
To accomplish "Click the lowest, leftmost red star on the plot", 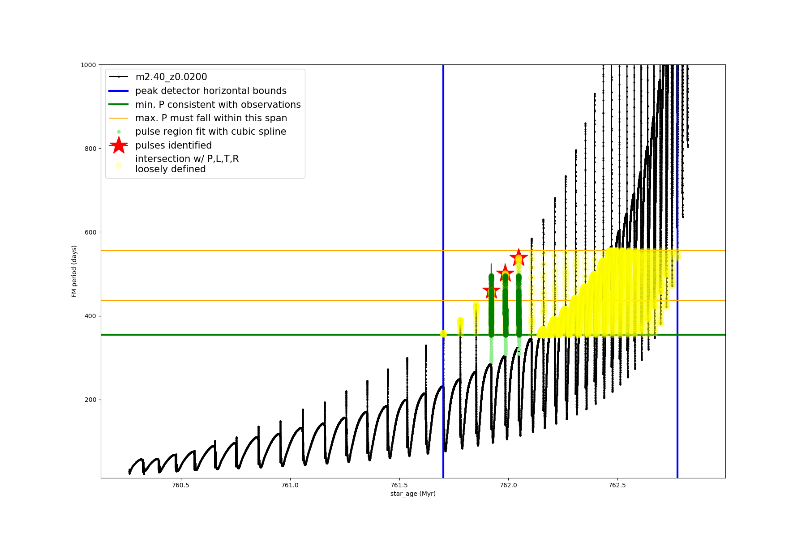I will pyautogui.click(x=491, y=291).
